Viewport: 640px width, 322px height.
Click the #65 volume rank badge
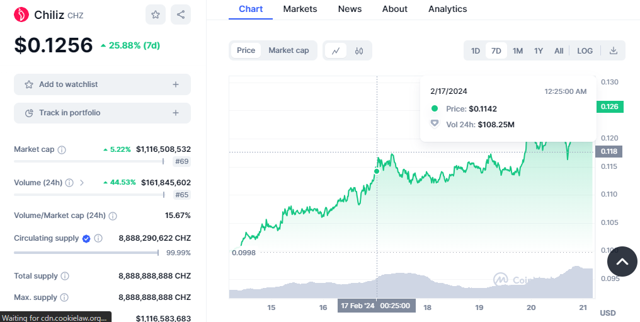coord(181,195)
